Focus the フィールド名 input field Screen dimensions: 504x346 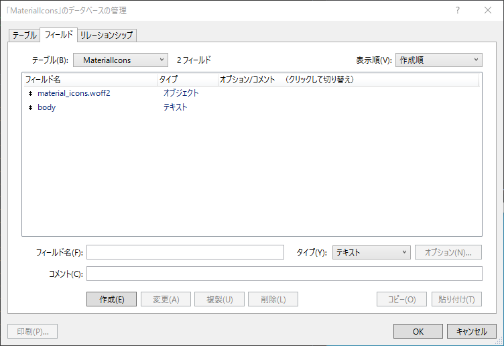coord(185,252)
